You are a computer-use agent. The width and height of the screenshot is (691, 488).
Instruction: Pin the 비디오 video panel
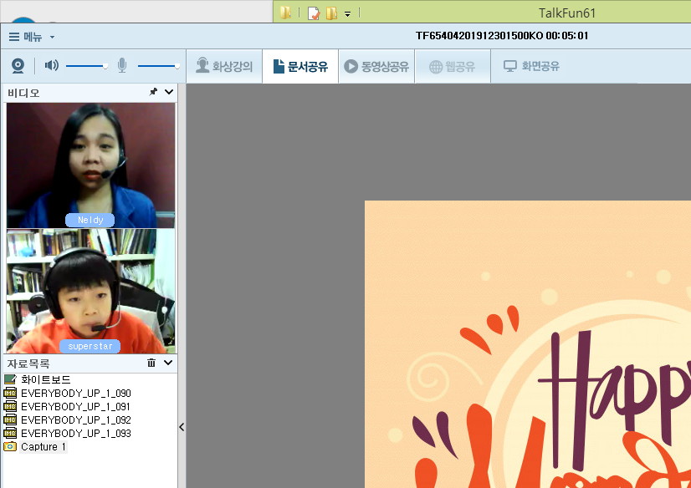[153, 92]
